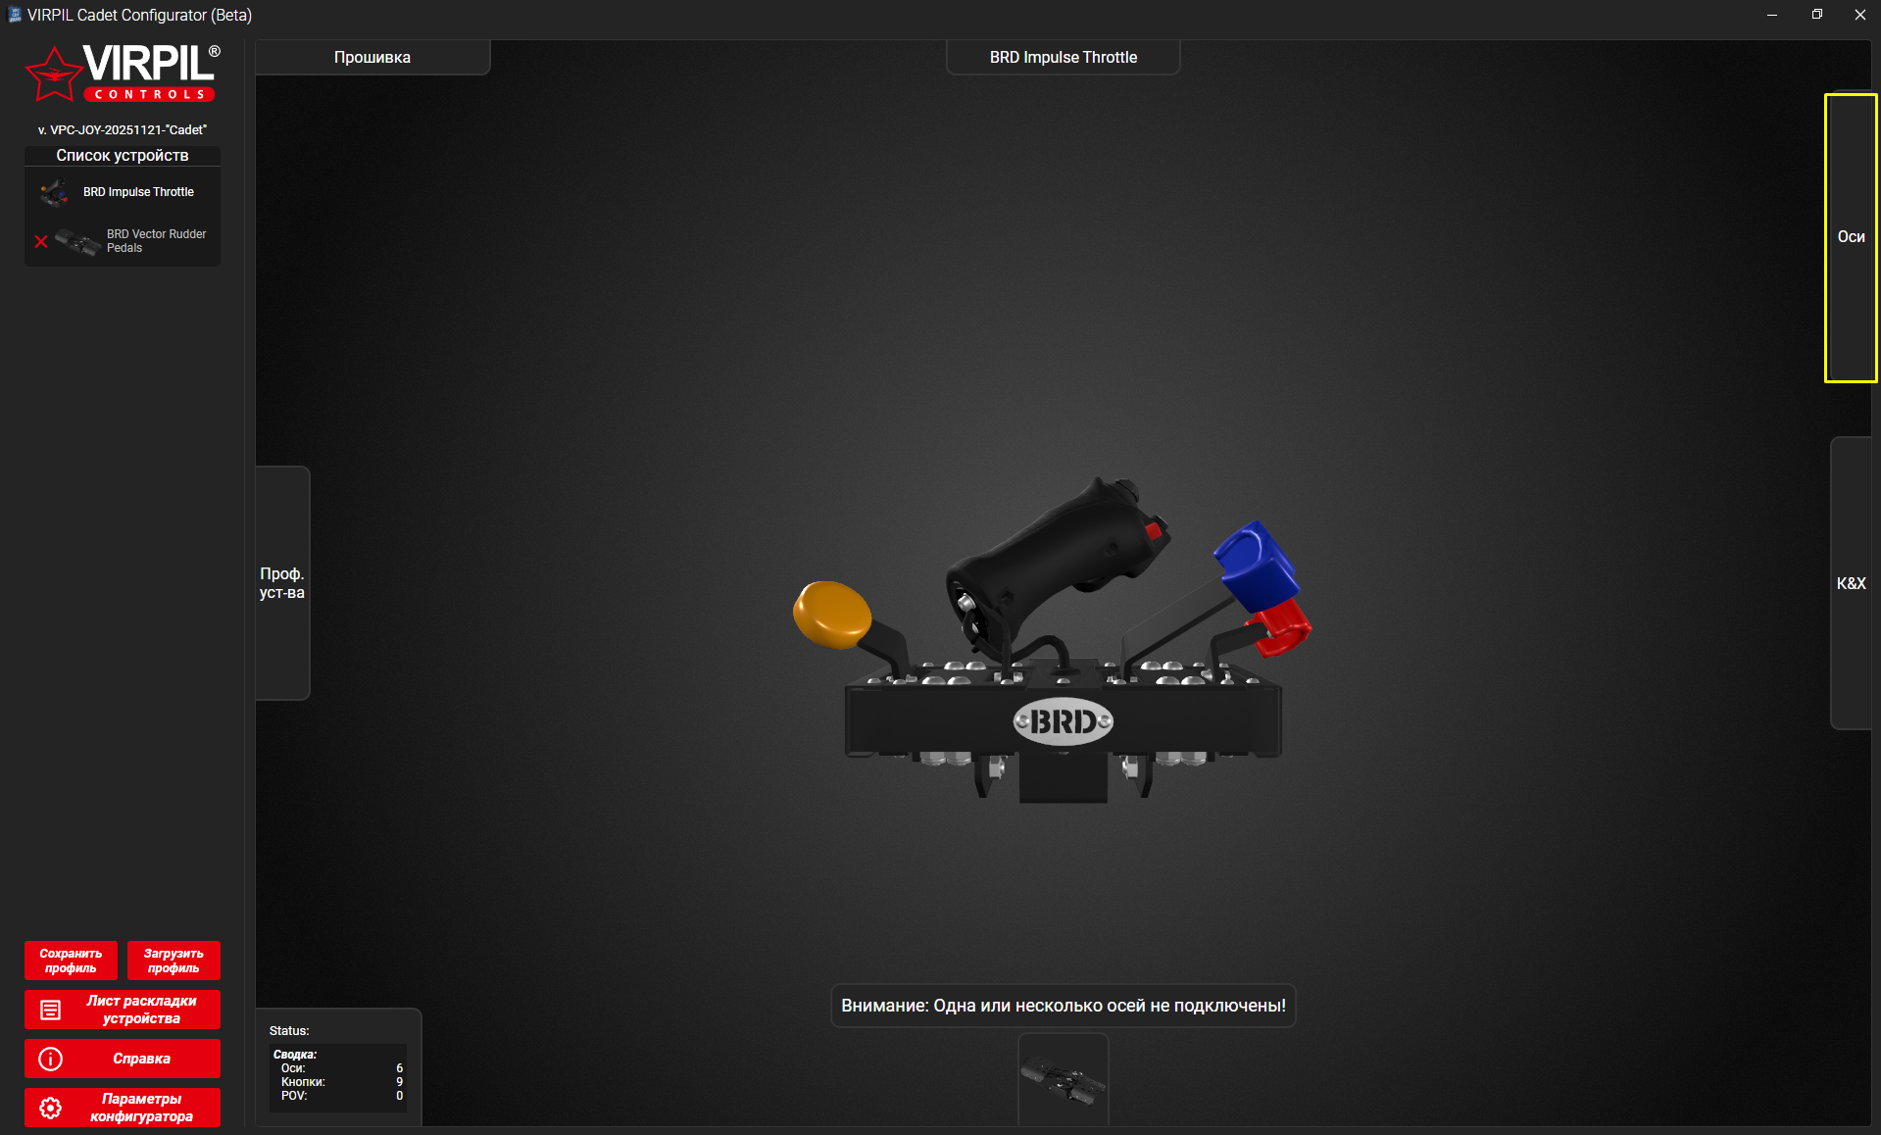Viewport: 1881px width, 1135px height.
Task: Click the help info circle icon
Action: click(51, 1059)
